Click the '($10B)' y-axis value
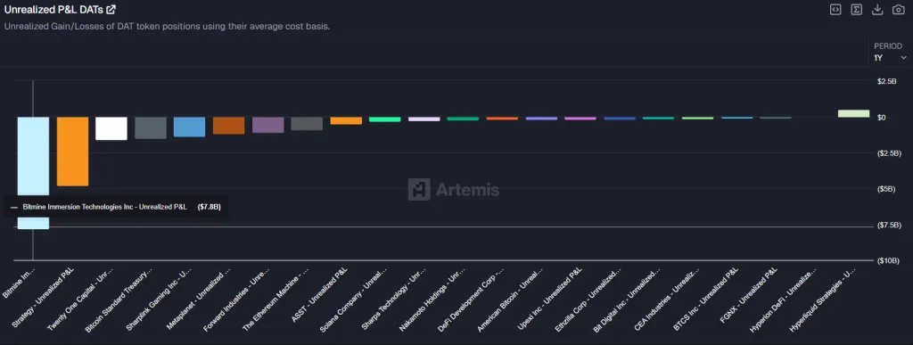913x345 pixels. (888, 260)
